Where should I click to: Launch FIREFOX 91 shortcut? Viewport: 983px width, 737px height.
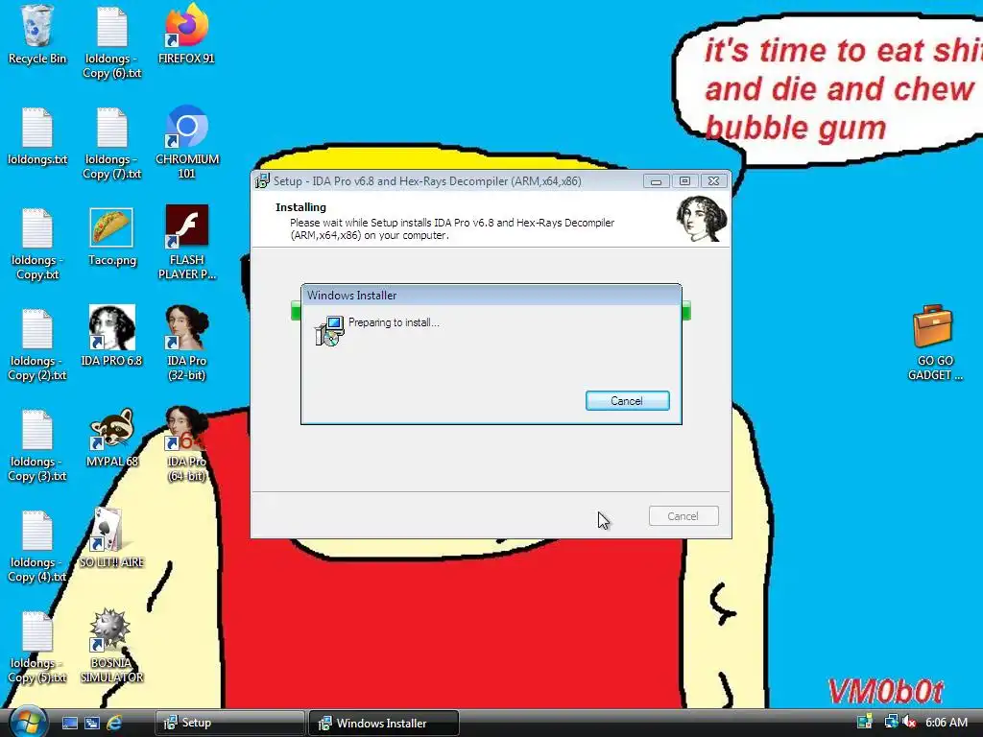pyautogui.click(x=187, y=36)
